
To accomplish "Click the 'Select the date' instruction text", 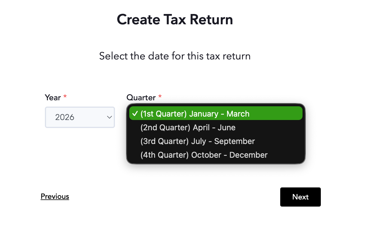I will [175, 56].
